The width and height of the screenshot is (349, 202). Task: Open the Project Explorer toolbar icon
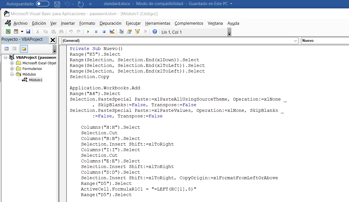(x=122, y=32)
